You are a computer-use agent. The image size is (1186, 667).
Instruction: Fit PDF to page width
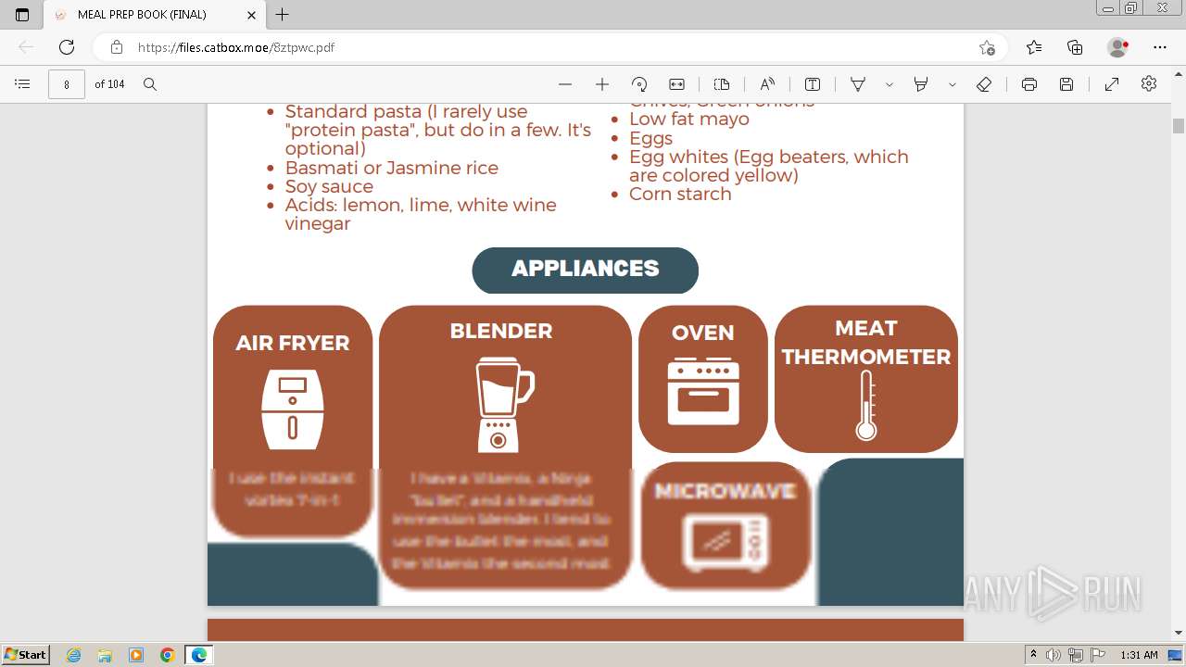click(x=677, y=84)
